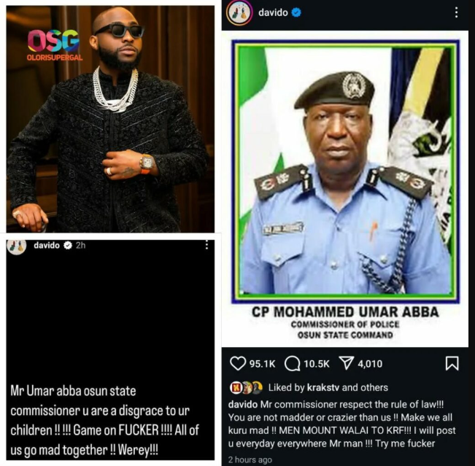Open davido's username in the post header

(x=273, y=12)
